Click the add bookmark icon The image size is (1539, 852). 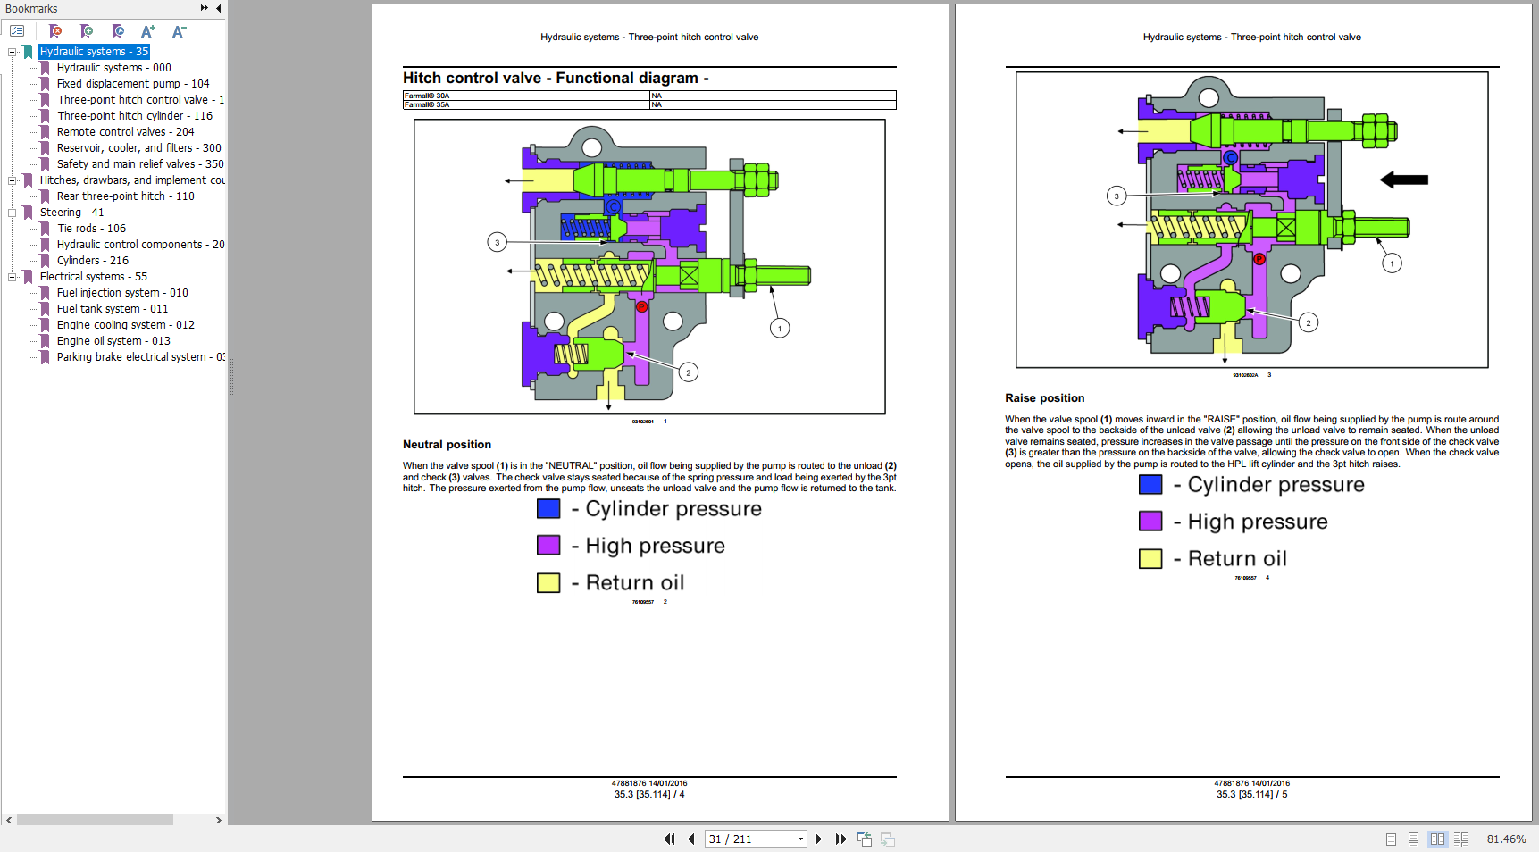tap(87, 31)
